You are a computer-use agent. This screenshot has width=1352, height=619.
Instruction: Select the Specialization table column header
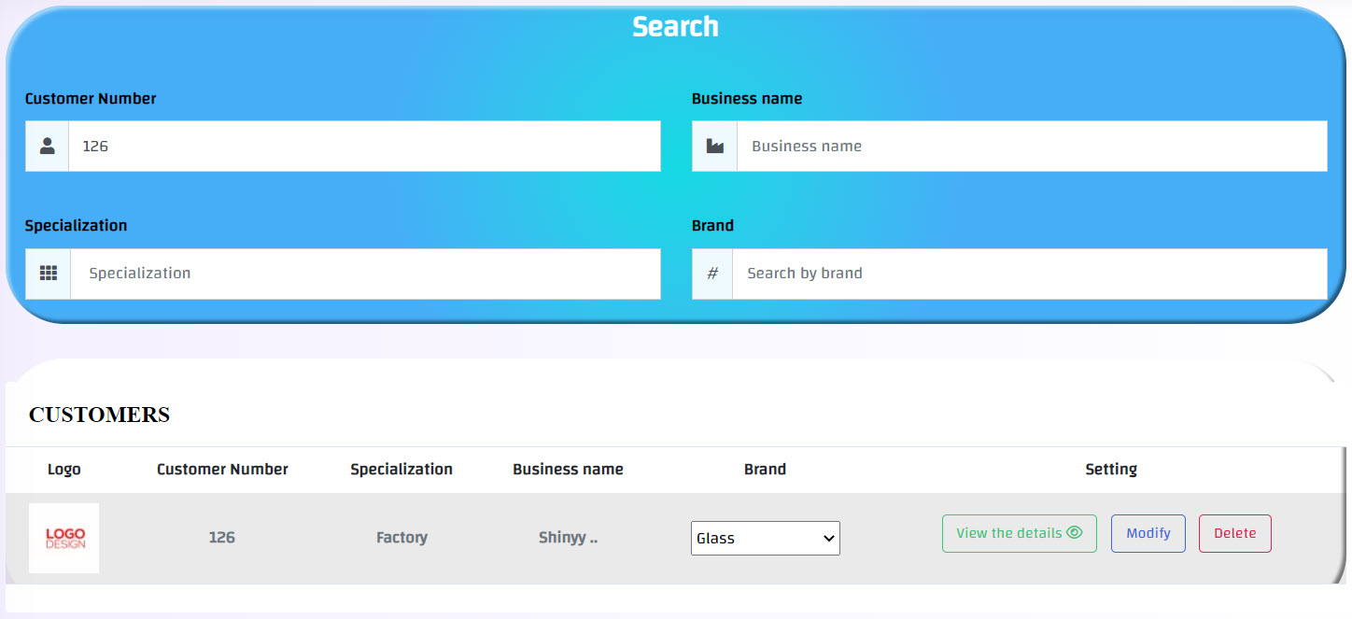pyautogui.click(x=401, y=470)
